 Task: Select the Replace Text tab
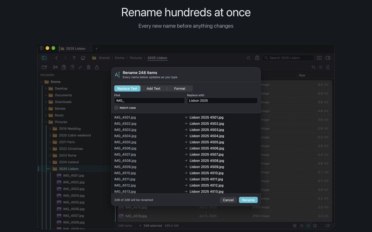click(x=127, y=89)
